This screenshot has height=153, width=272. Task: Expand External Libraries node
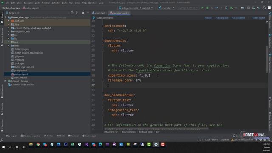click(5, 81)
